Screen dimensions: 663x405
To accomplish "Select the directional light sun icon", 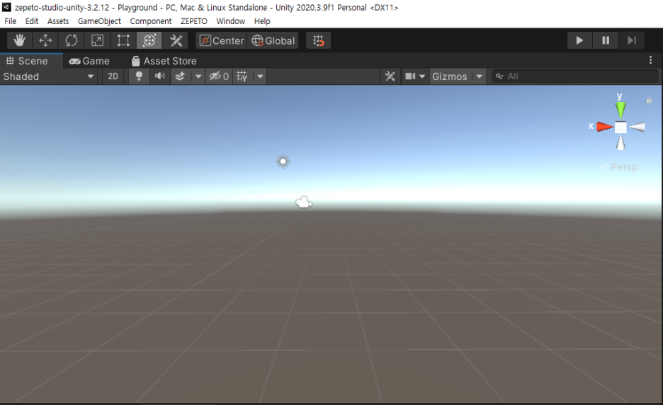I will [283, 161].
